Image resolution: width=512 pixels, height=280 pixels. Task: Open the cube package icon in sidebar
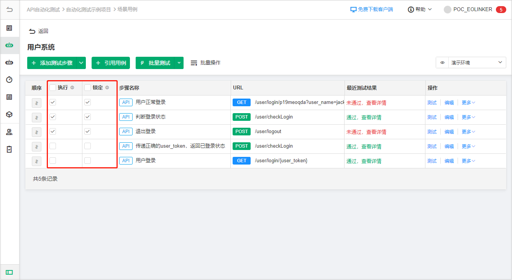tap(10, 114)
